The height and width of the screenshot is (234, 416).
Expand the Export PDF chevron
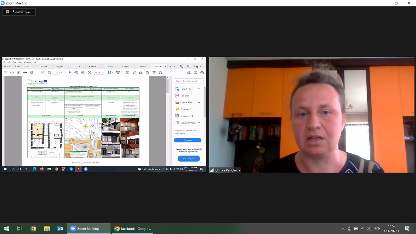(199, 89)
